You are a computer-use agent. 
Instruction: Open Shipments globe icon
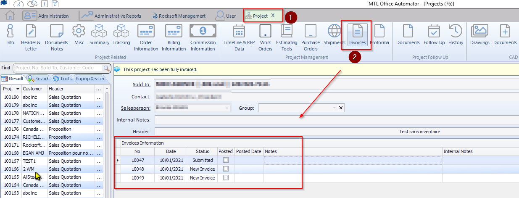[x=335, y=35]
